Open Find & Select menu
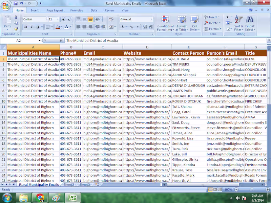Viewport: 271px width, 203px height. [x=250, y=23]
